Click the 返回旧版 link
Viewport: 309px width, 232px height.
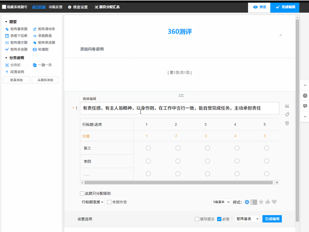(39, 7)
